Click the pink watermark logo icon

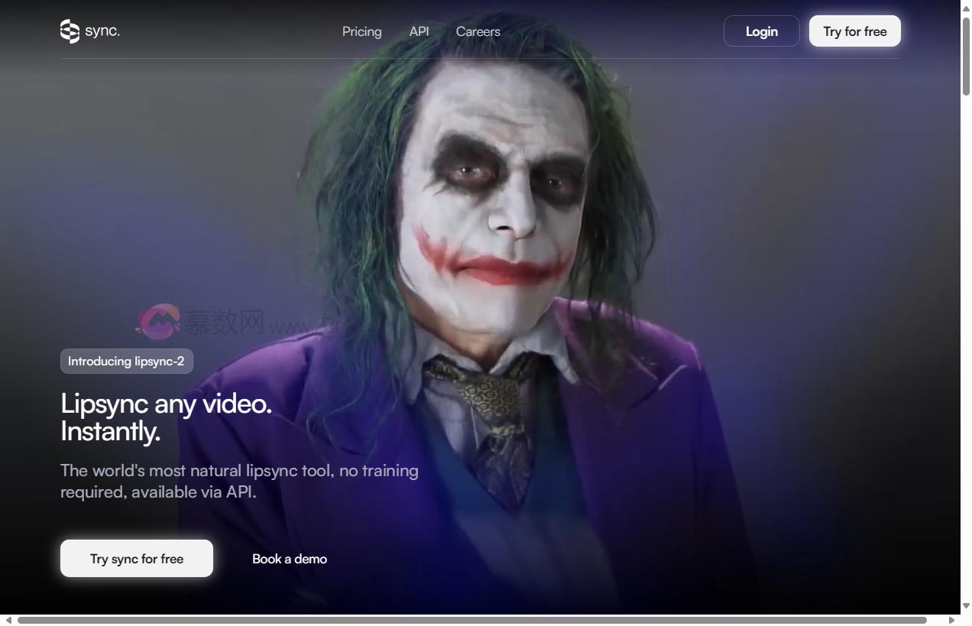[x=158, y=322]
